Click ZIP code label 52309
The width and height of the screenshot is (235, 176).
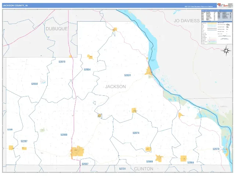tap(10, 129)
